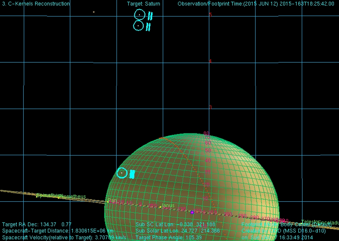
Task: Click the latitude label "50" on Saturn
Action: tap(208, 150)
